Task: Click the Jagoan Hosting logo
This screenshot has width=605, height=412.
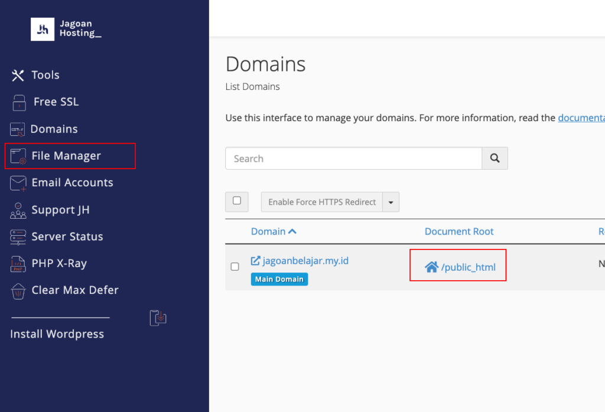Action: tap(66, 29)
